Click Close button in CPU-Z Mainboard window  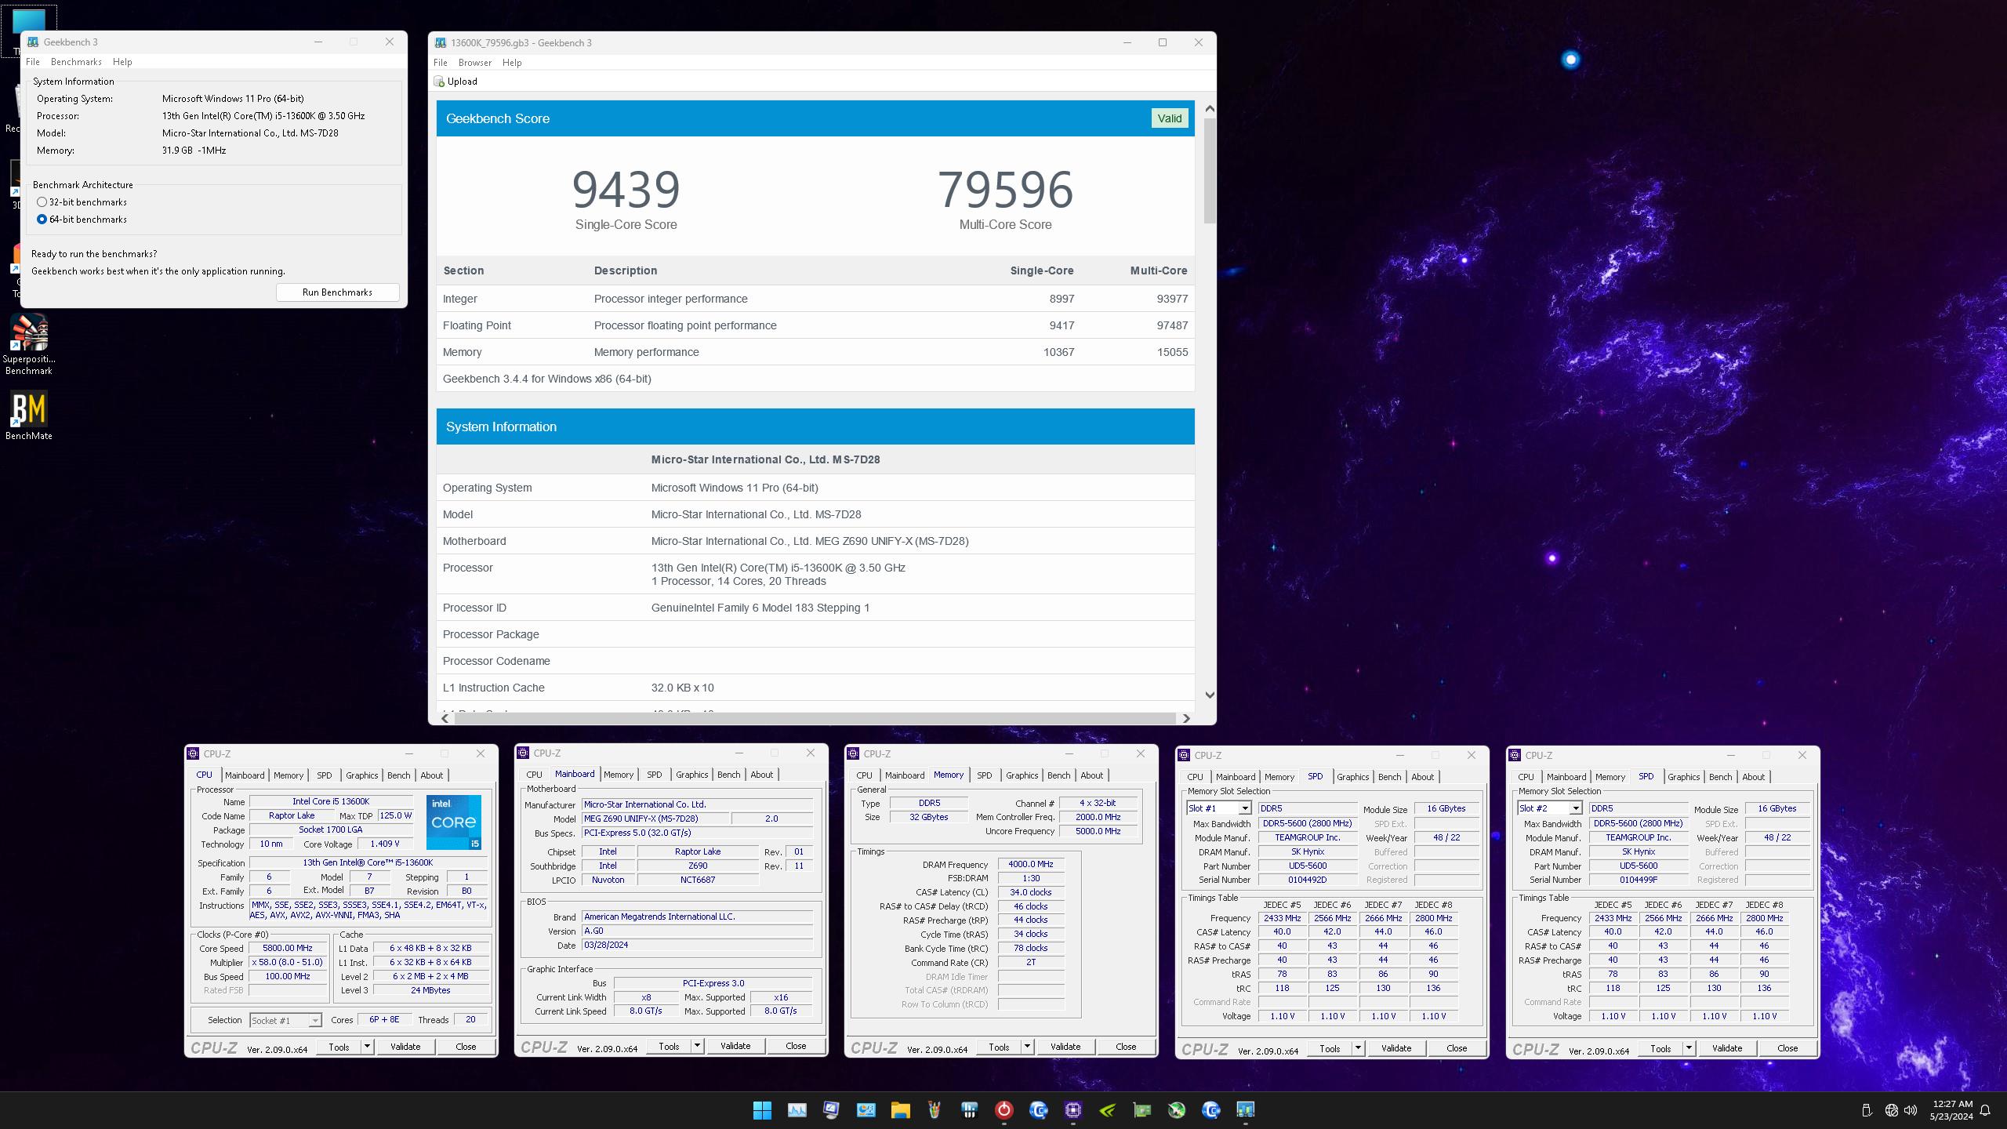tap(796, 1046)
